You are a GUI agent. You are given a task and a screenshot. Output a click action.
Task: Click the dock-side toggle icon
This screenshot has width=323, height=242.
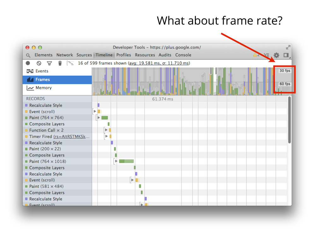click(286, 55)
